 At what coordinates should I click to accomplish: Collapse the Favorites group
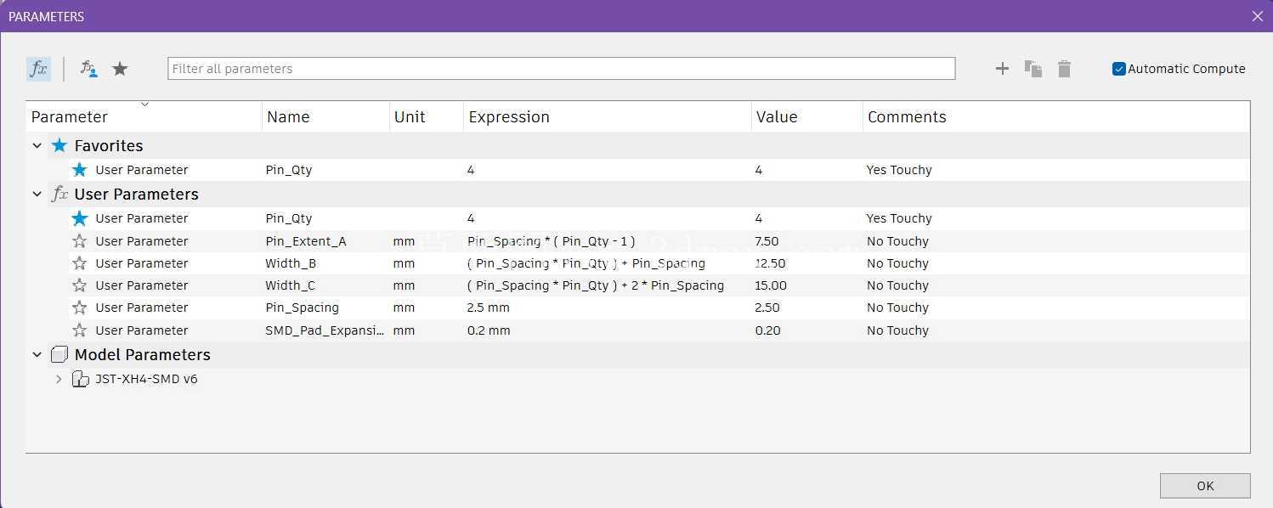pyautogui.click(x=37, y=146)
